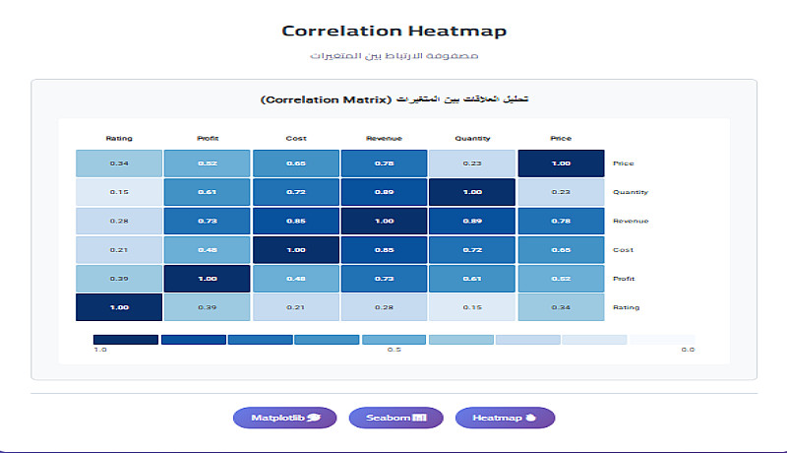Click the flame icon on the Heatmap button

(528, 419)
